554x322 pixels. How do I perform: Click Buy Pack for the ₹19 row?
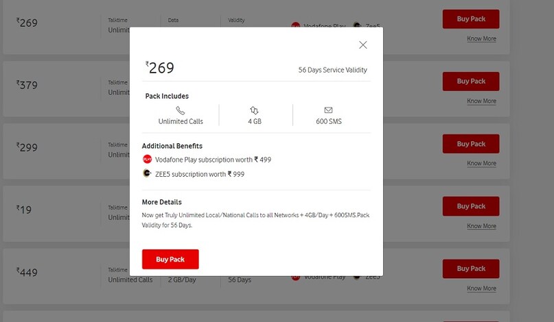tap(471, 206)
